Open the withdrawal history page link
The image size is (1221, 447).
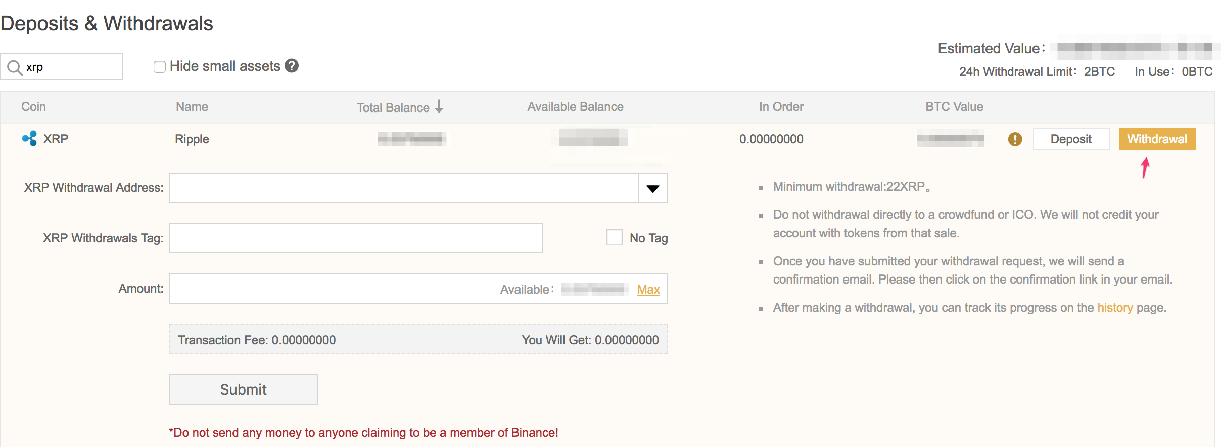1115,308
